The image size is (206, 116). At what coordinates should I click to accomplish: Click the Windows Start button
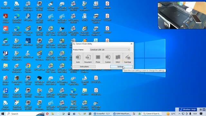[3, 114]
